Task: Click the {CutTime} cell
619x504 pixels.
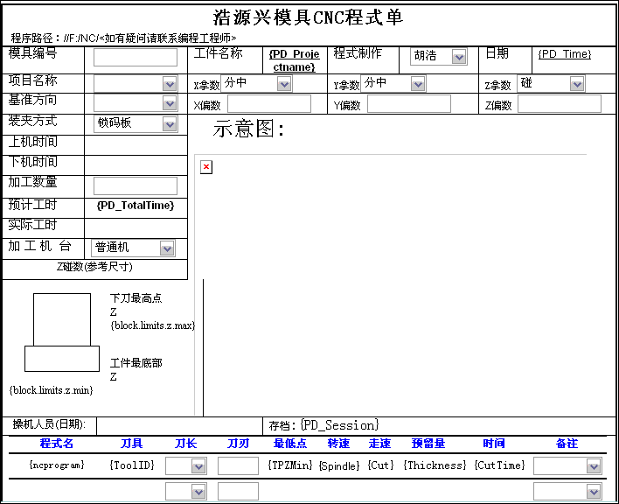Action: (500, 465)
